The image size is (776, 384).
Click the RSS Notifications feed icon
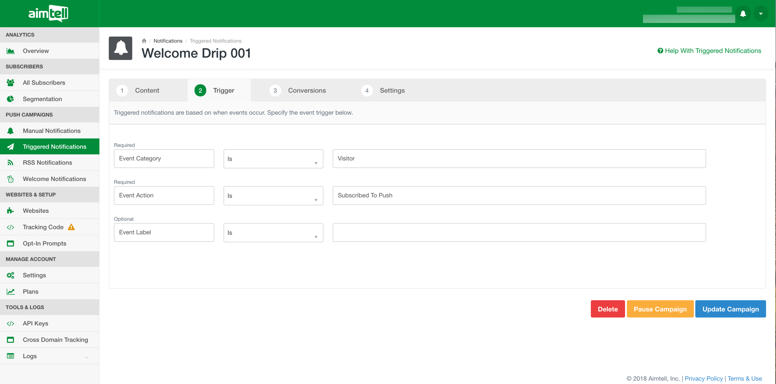[x=10, y=163]
